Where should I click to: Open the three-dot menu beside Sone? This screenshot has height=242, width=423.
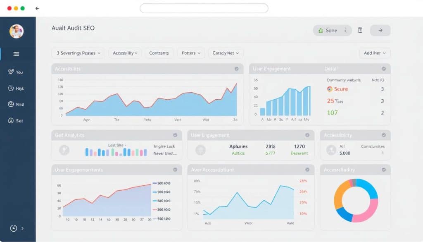(x=345, y=31)
